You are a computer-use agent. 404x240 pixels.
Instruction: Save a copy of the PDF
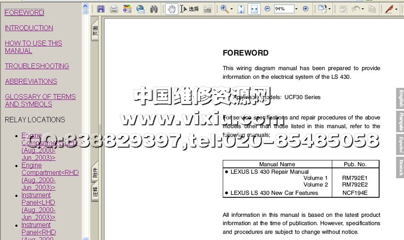pyautogui.click(x=101, y=9)
